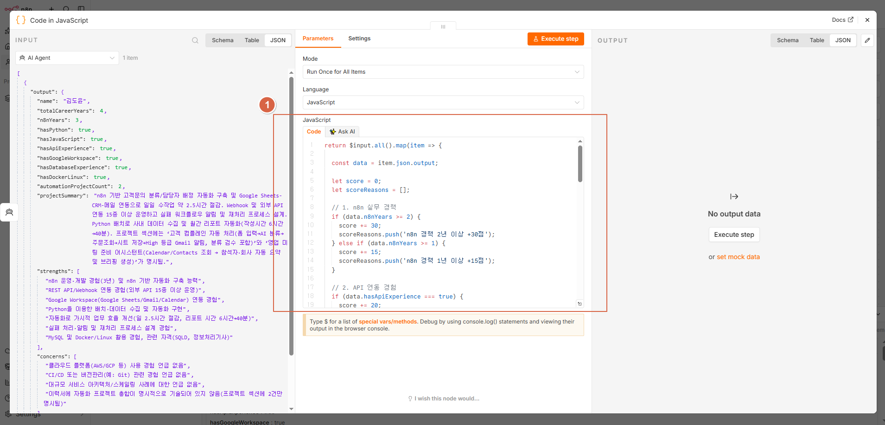Open the AI Agent input node dropdown
This screenshot has height=425, width=885.
pos(67,58)
